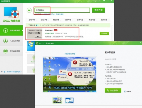
Task: Expand the 民间方案 category dropdown
Action: (x=105, y=20)
